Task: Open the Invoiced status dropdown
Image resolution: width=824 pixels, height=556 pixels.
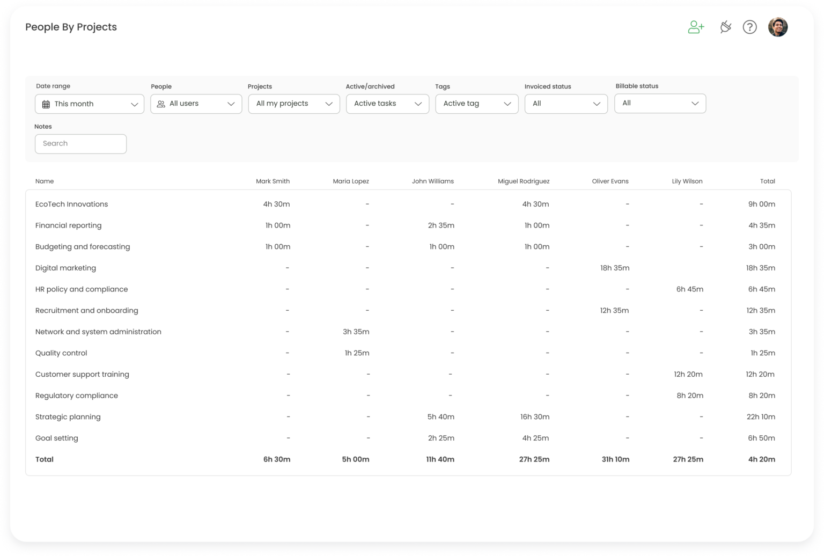Action: pos(565,104)
